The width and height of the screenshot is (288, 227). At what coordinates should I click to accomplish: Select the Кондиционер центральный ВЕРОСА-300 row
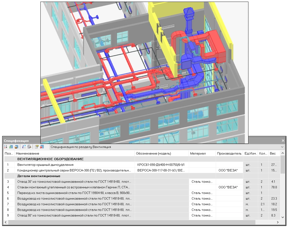(x=75, y=170)
